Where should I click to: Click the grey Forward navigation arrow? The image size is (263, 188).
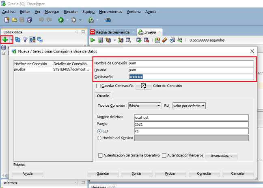coord(73,20)
